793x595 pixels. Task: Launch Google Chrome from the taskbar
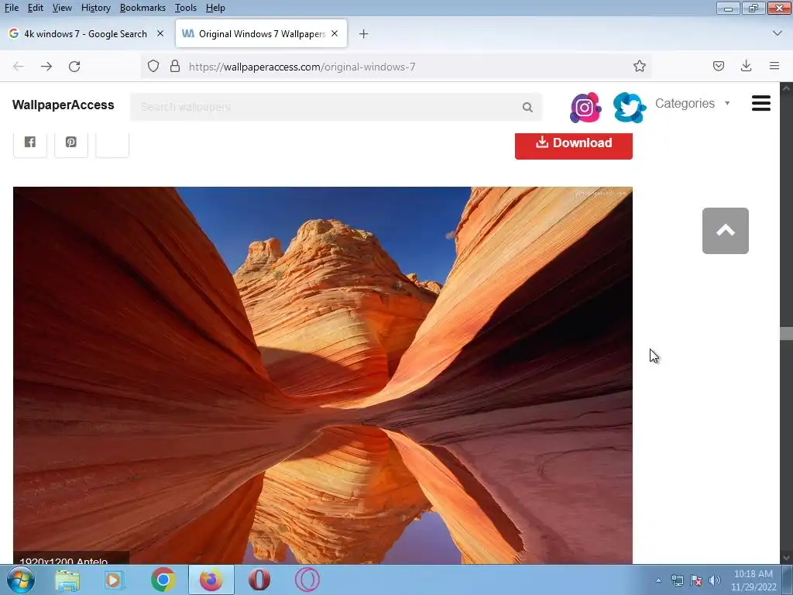click(x=163, y=580)
